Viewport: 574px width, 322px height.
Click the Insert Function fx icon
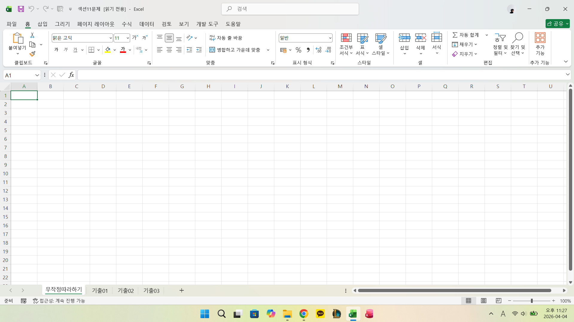(71, 75)
